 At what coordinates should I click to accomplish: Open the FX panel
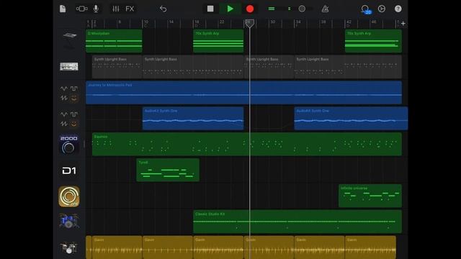(x=130, y=9)
